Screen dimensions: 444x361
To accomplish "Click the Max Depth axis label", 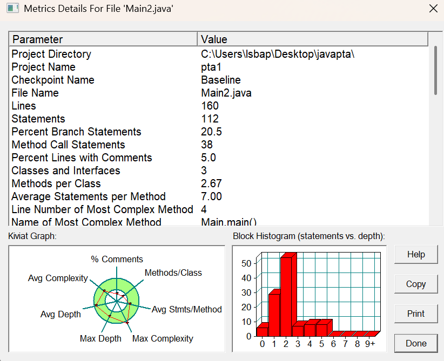I will click(100, 339).
